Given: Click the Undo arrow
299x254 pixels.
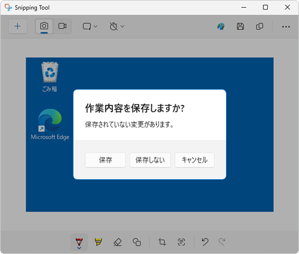Looking at the screenshot, I should tap(205, 242).
